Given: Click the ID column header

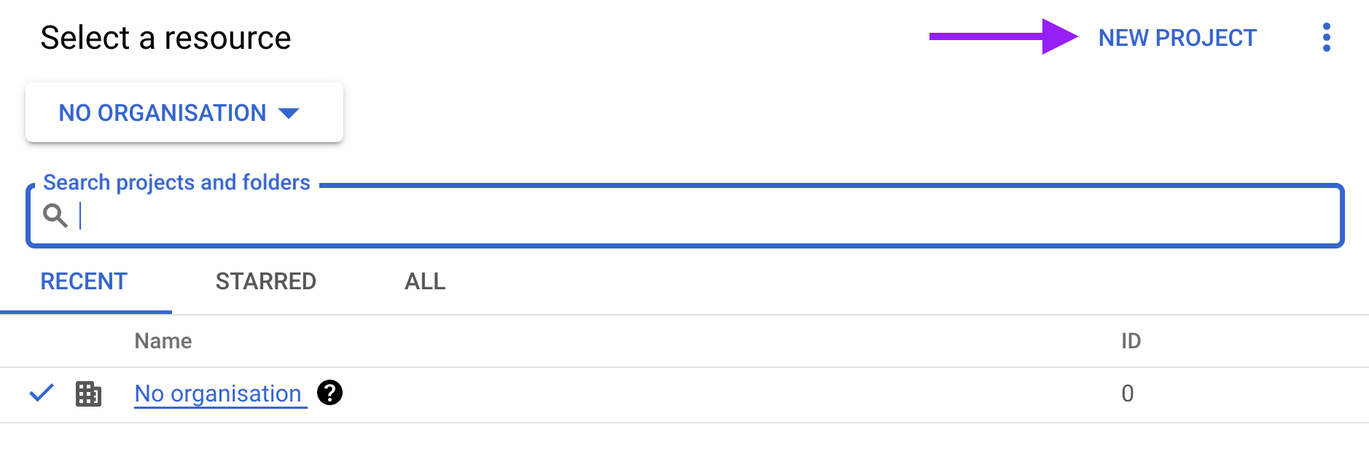Looking at the screenshot, I should (x=1131, y=341).
